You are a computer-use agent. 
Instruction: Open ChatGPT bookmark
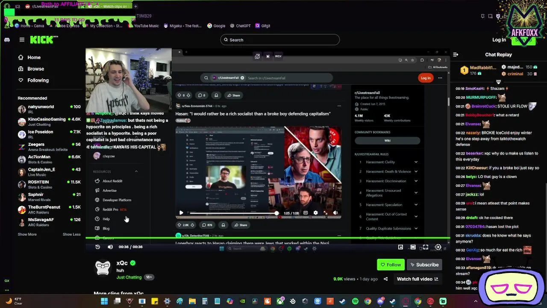[x=240, y=26]
